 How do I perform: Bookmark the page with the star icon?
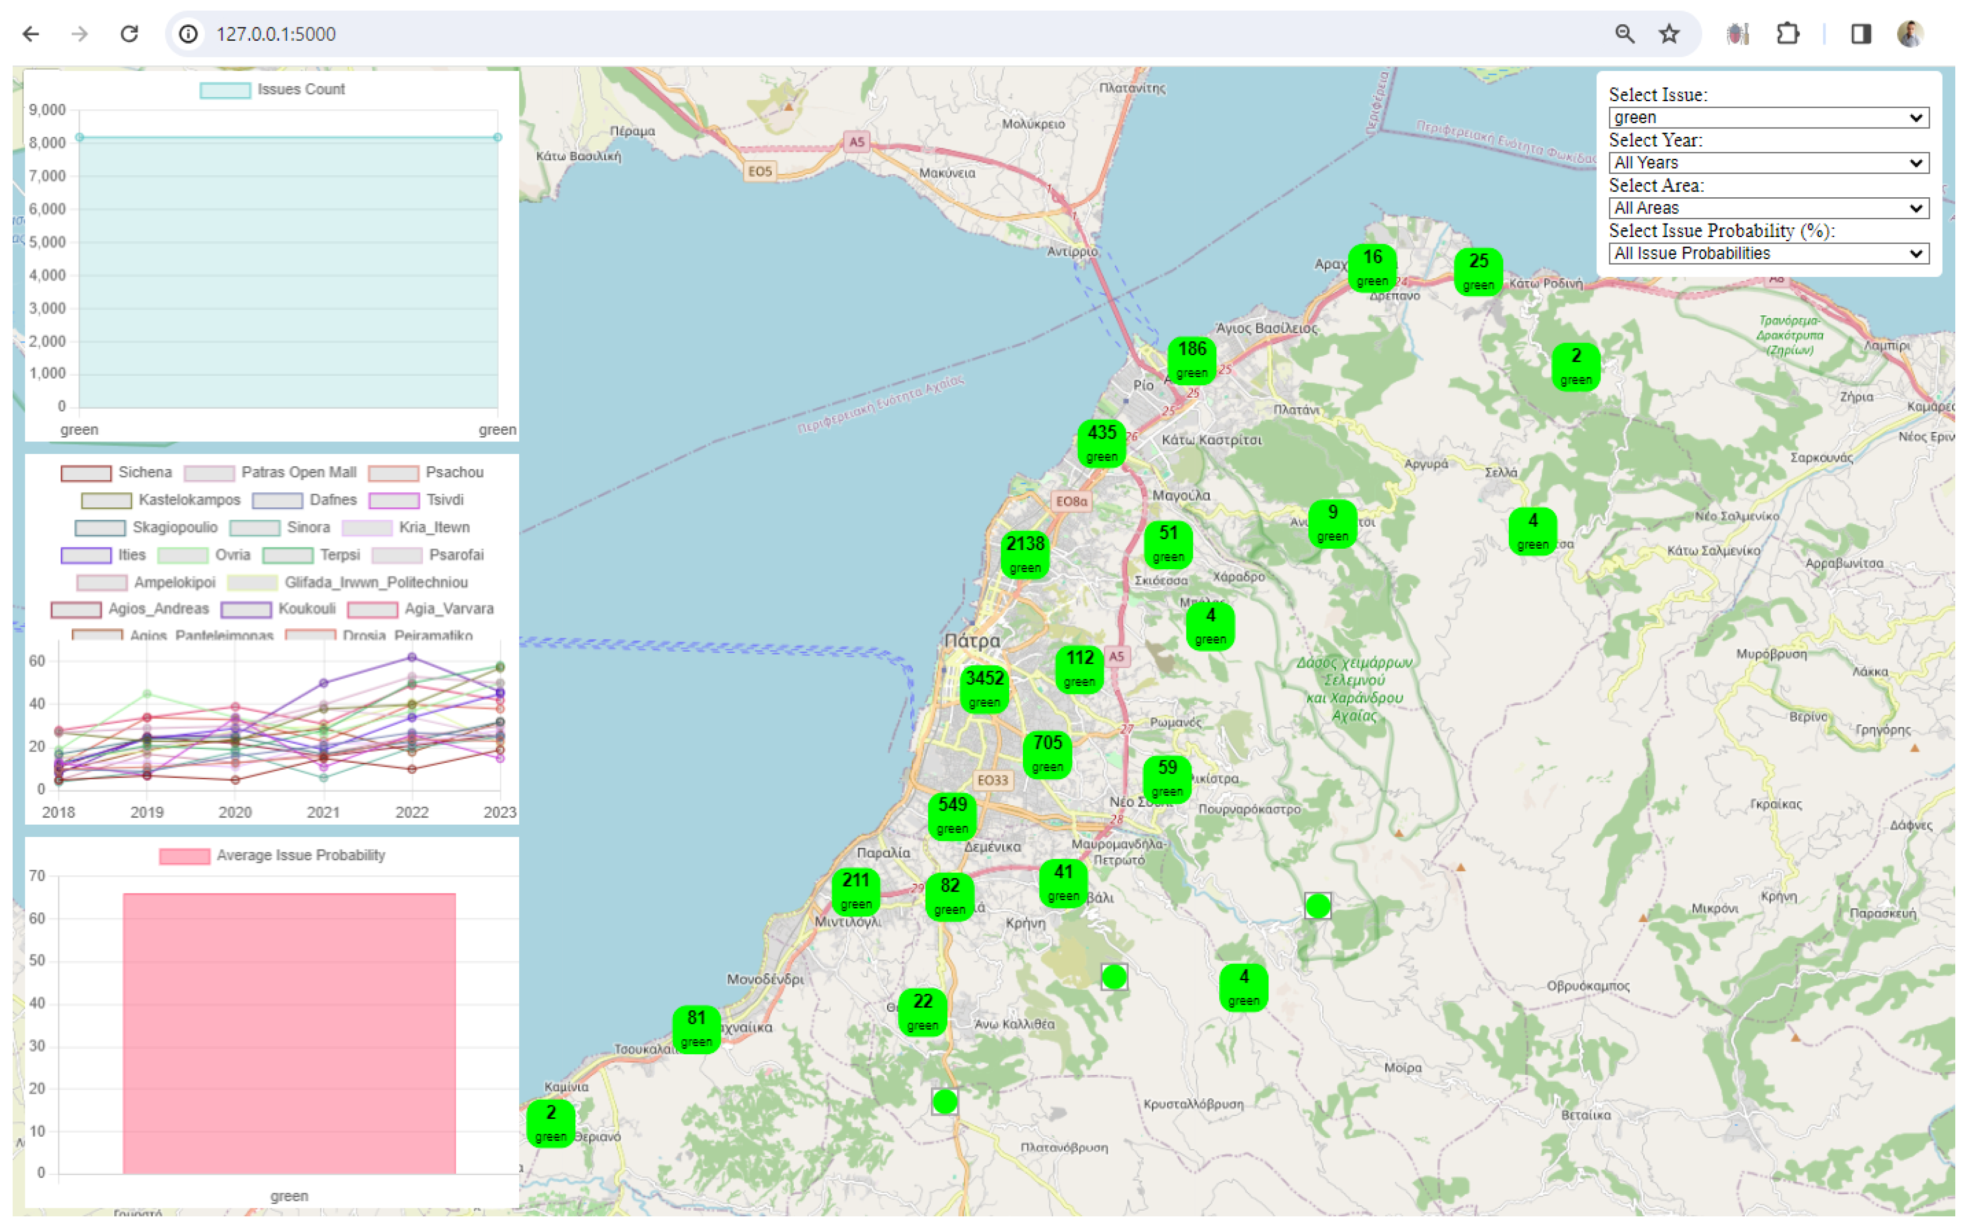[x=1669, y=33]
